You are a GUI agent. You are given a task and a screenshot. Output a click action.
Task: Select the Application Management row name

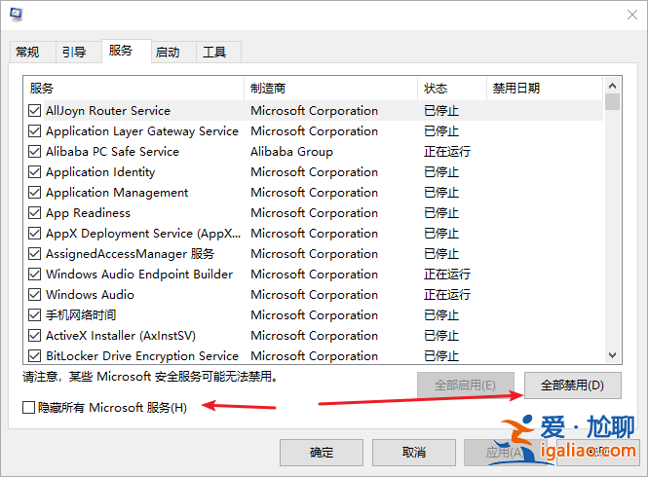coord(117,193)
